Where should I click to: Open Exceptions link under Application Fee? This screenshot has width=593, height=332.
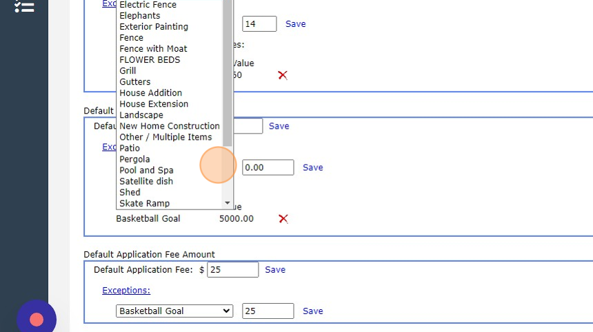(x=126, y=291)
